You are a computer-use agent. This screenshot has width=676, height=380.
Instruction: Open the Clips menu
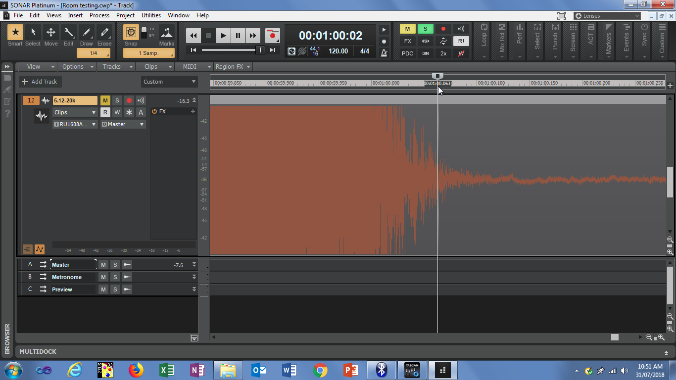[x=155, y=67]
